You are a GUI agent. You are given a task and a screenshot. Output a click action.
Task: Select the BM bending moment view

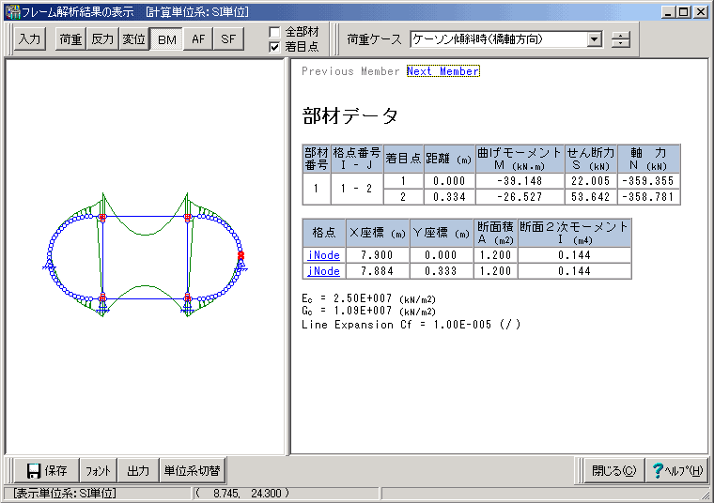pyautogui.click(x=166, y=39)
